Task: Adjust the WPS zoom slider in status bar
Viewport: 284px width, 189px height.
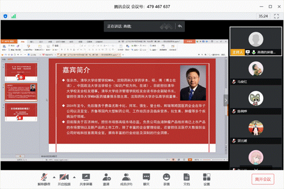Action: [x=211, y=160]
